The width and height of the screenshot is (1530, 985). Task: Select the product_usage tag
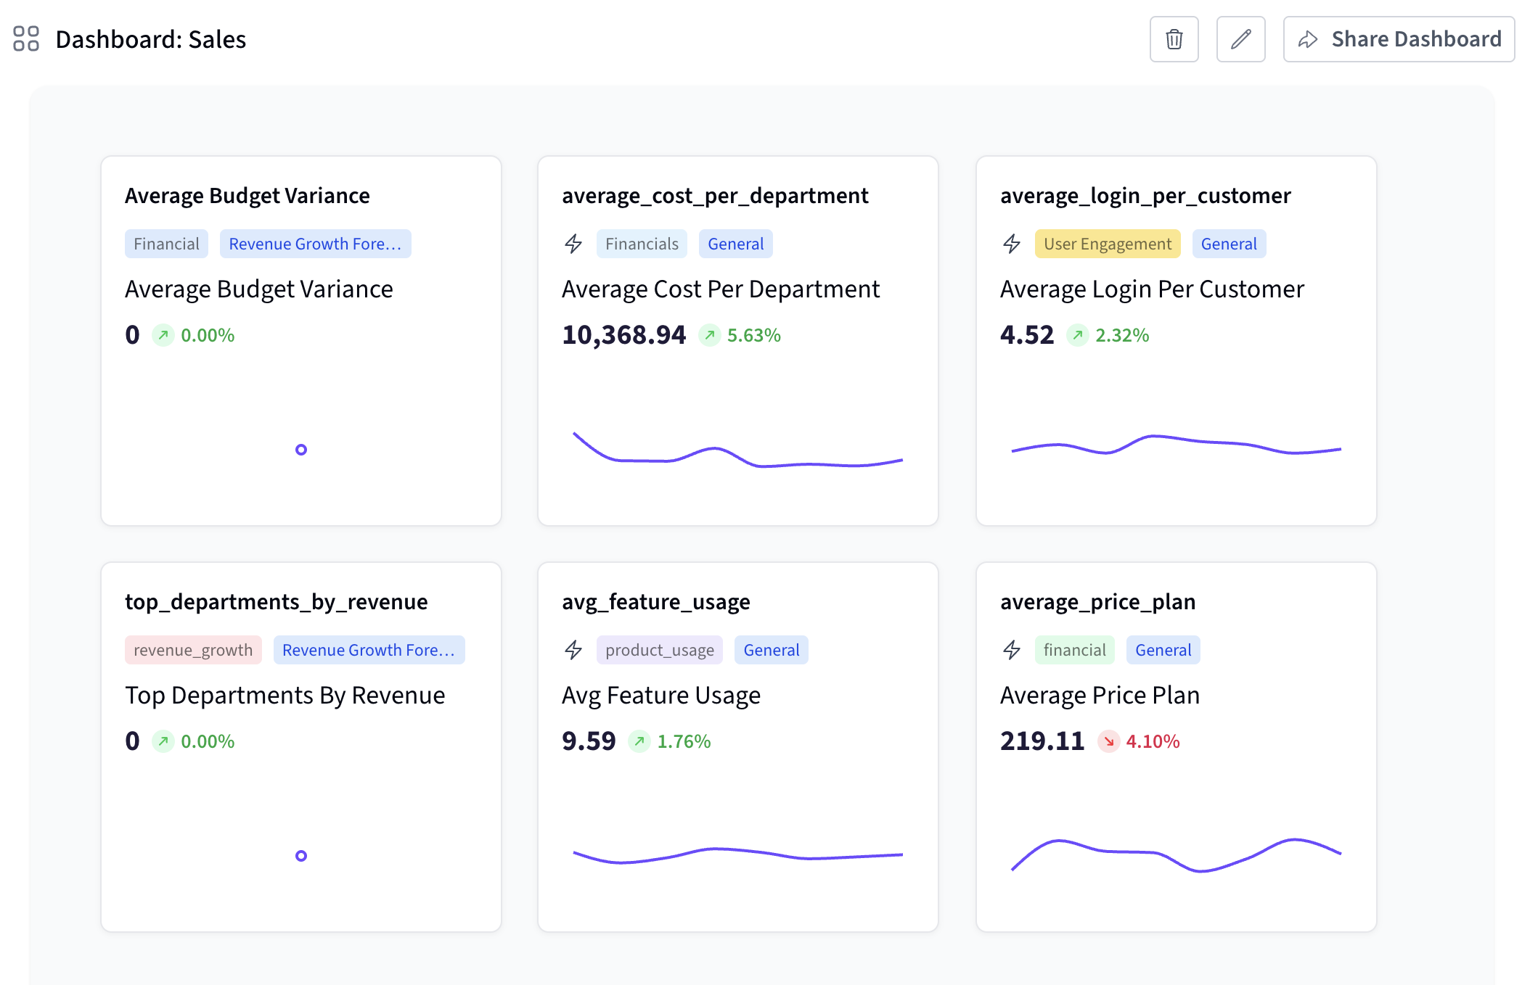[660, 650]
